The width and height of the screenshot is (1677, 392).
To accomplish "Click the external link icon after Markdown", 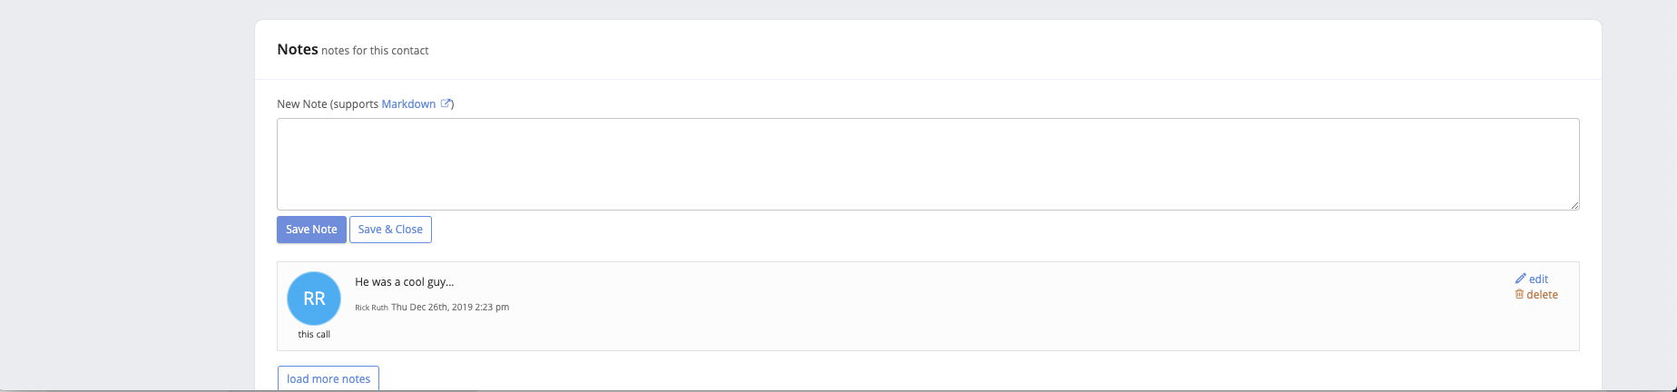I will [446, 103].
